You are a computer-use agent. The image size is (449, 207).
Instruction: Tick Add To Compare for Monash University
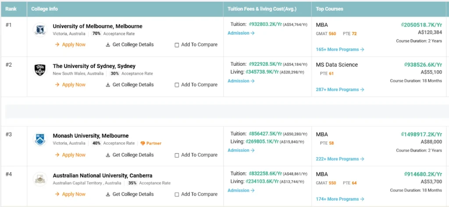pyautogui.click(x=177, y=155)
